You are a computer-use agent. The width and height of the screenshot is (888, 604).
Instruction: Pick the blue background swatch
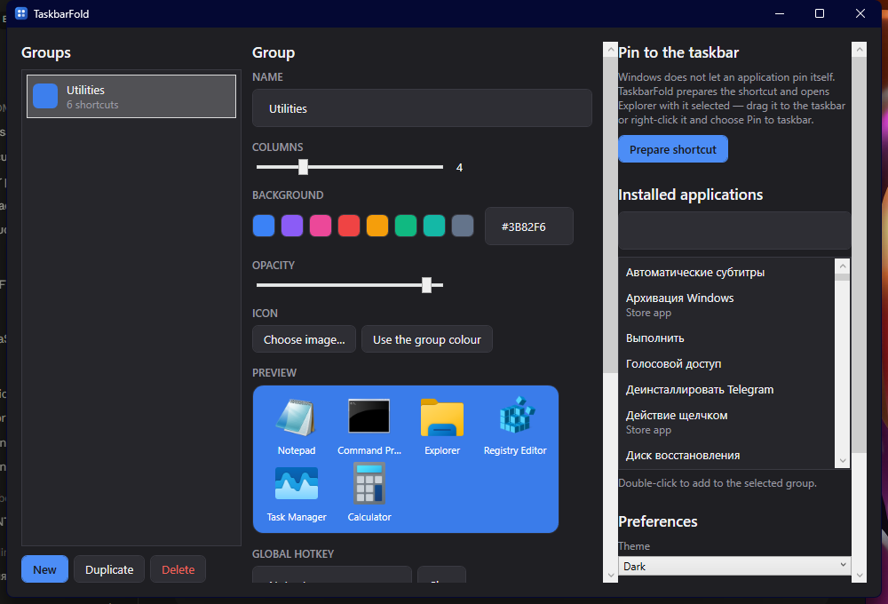click(x=264, y=226)
